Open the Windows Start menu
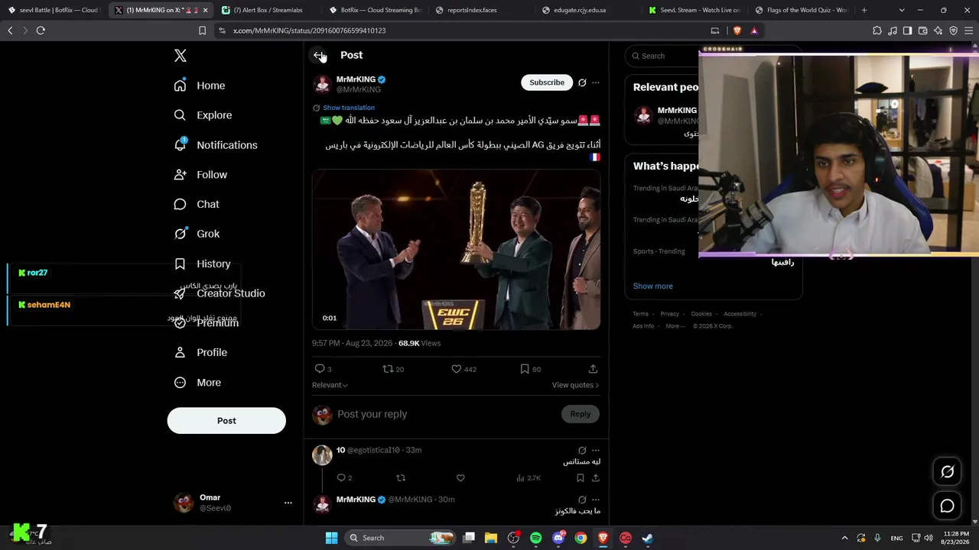 coord(331,538)
